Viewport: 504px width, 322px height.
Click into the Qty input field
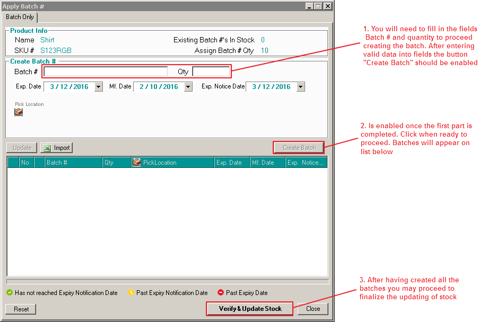pos(211,71)
